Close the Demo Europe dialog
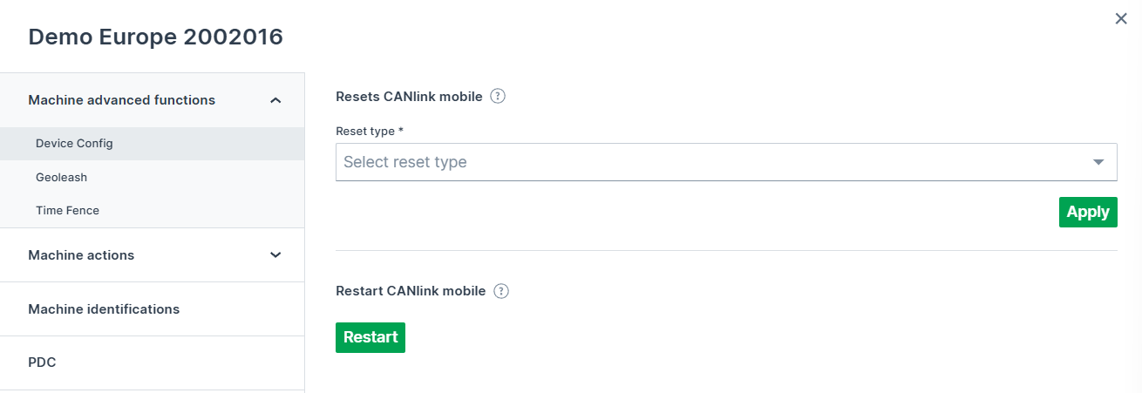 click(x=1121, y=18)
